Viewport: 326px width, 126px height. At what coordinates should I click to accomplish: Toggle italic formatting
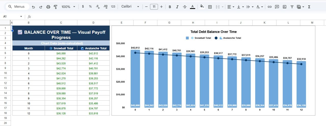click(x=177, y=7)
